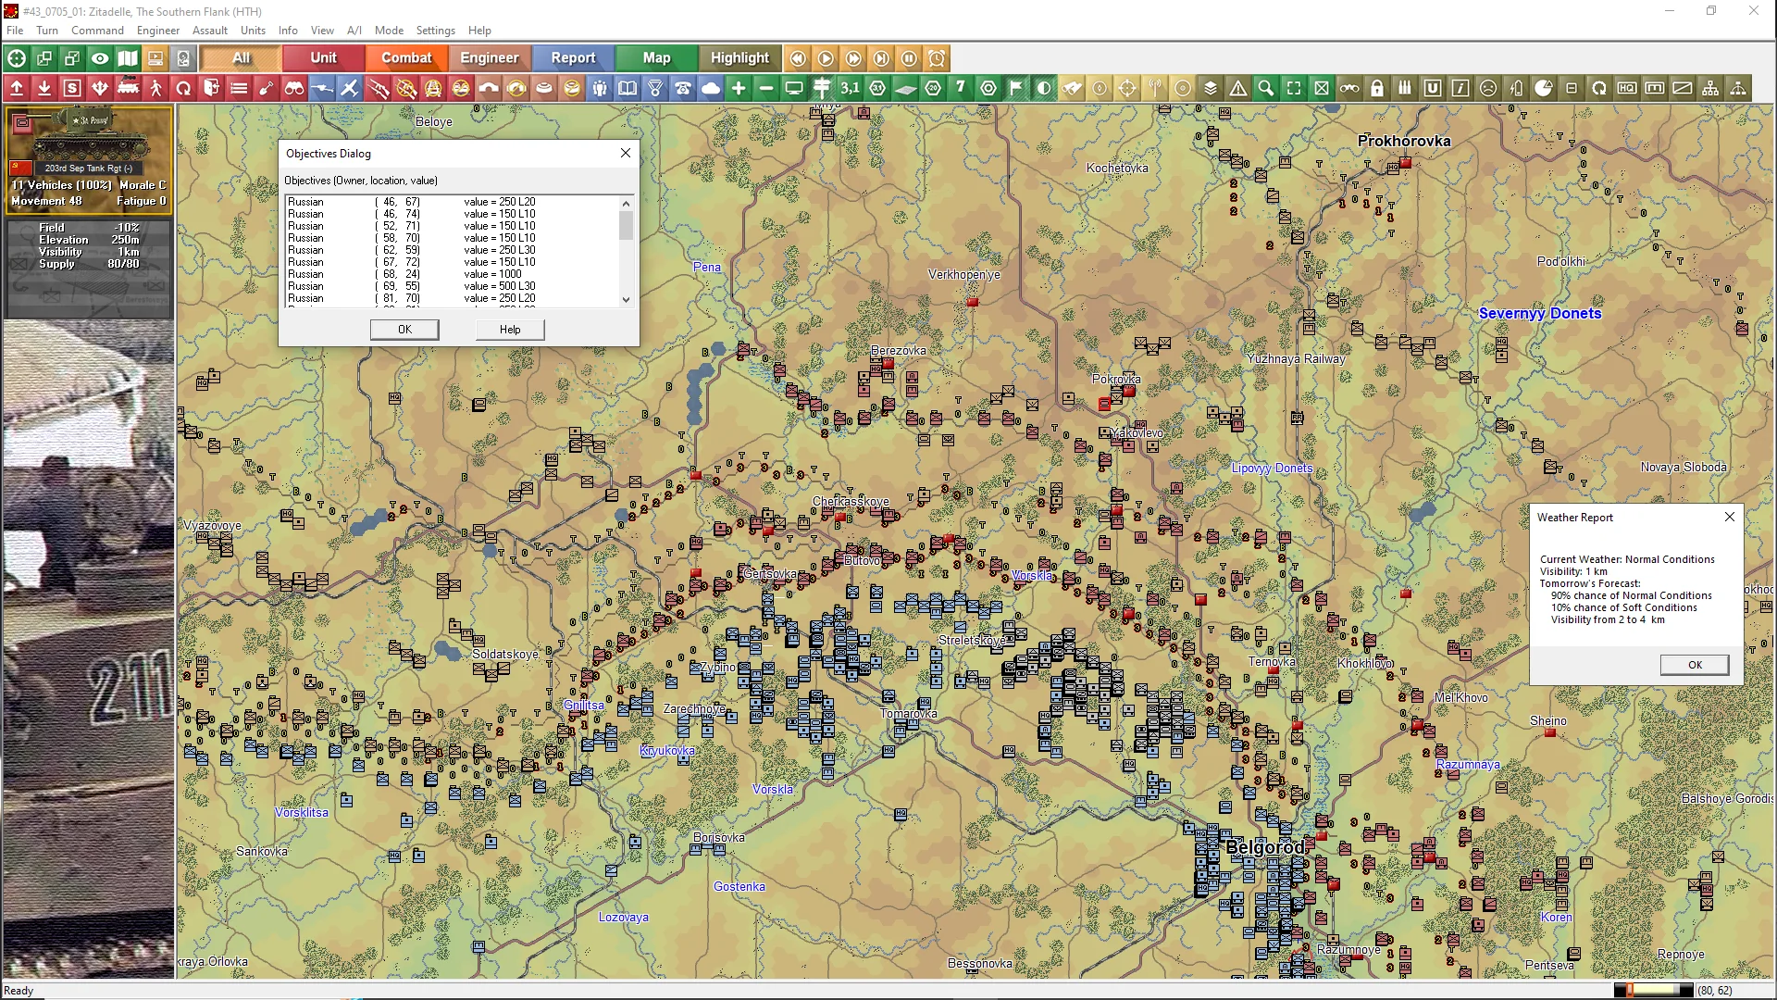Click the cloud weather icon

coord(711,89)
